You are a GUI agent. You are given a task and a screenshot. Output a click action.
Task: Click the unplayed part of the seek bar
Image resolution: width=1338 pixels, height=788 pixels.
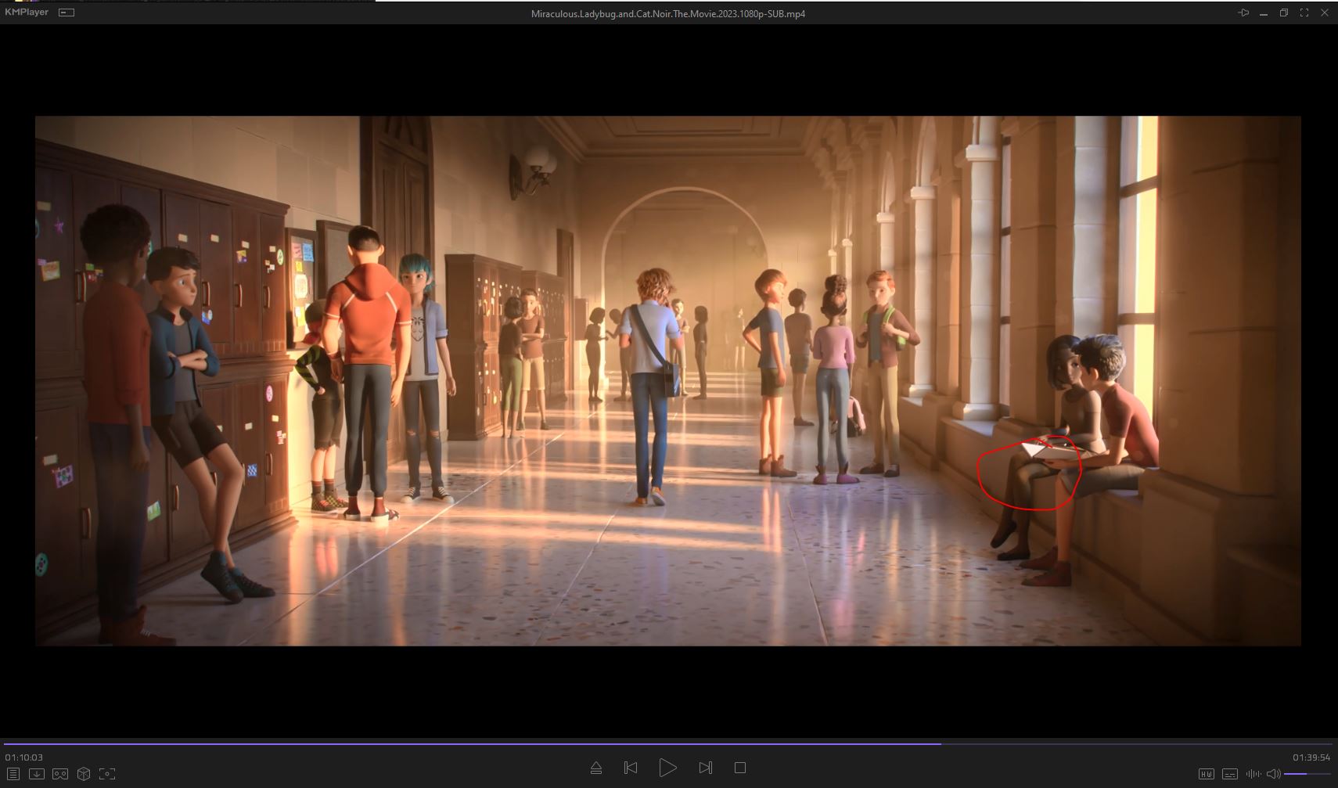point(1135,743)
